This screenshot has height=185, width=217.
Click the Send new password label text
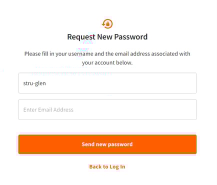click(x=107, y=144)
